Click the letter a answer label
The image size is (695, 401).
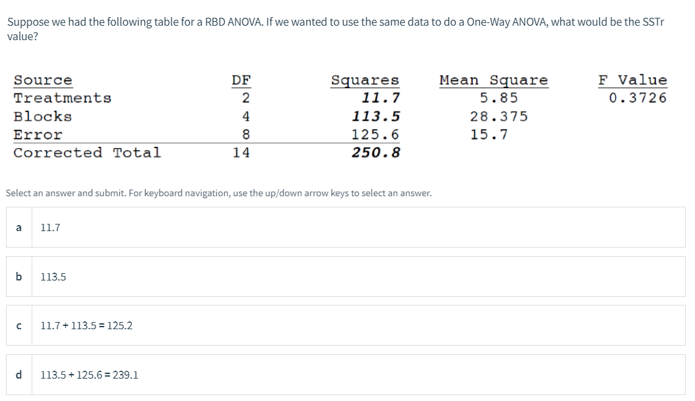18,227
